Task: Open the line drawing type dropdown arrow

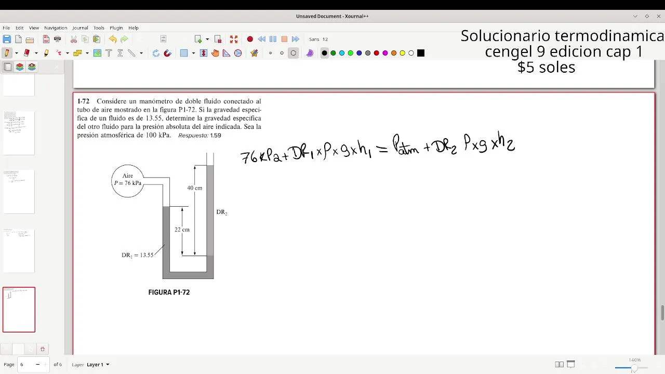Action: coord(141,53)
